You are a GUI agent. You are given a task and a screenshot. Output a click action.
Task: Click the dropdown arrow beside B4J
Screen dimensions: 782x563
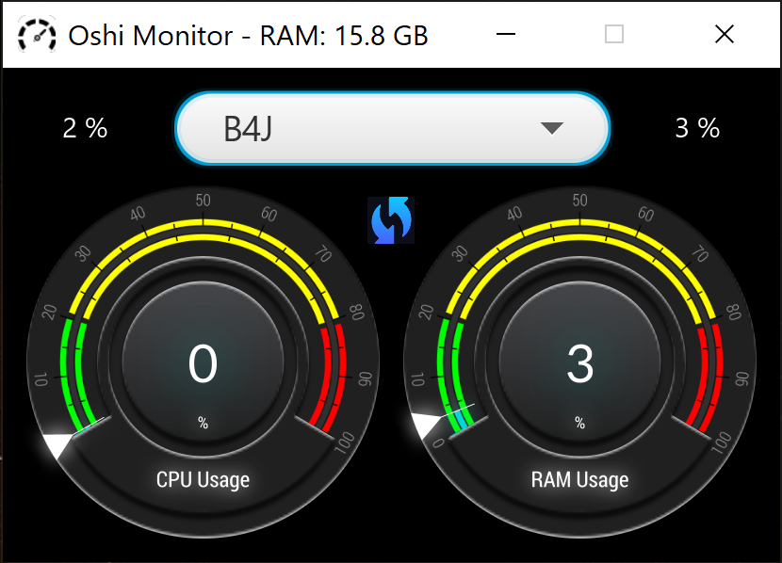(551, 128)
